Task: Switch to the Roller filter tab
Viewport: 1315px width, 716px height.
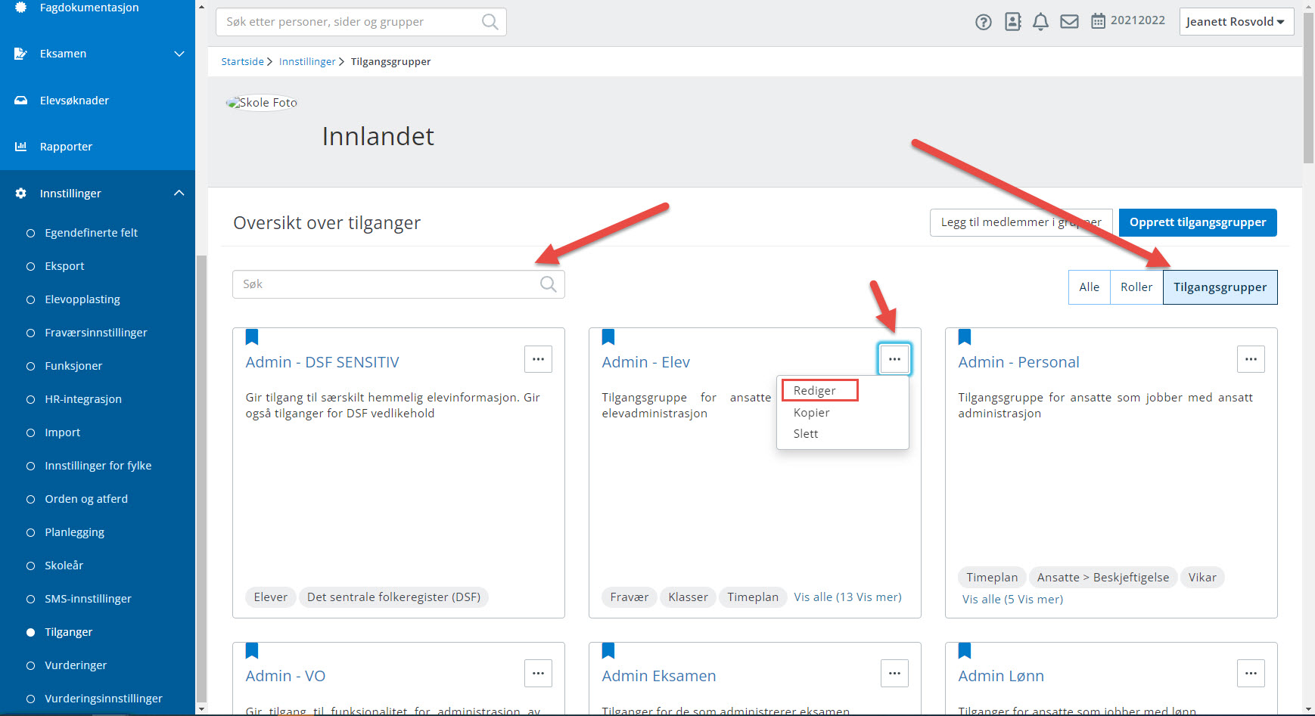Action: pos(1136,287)
